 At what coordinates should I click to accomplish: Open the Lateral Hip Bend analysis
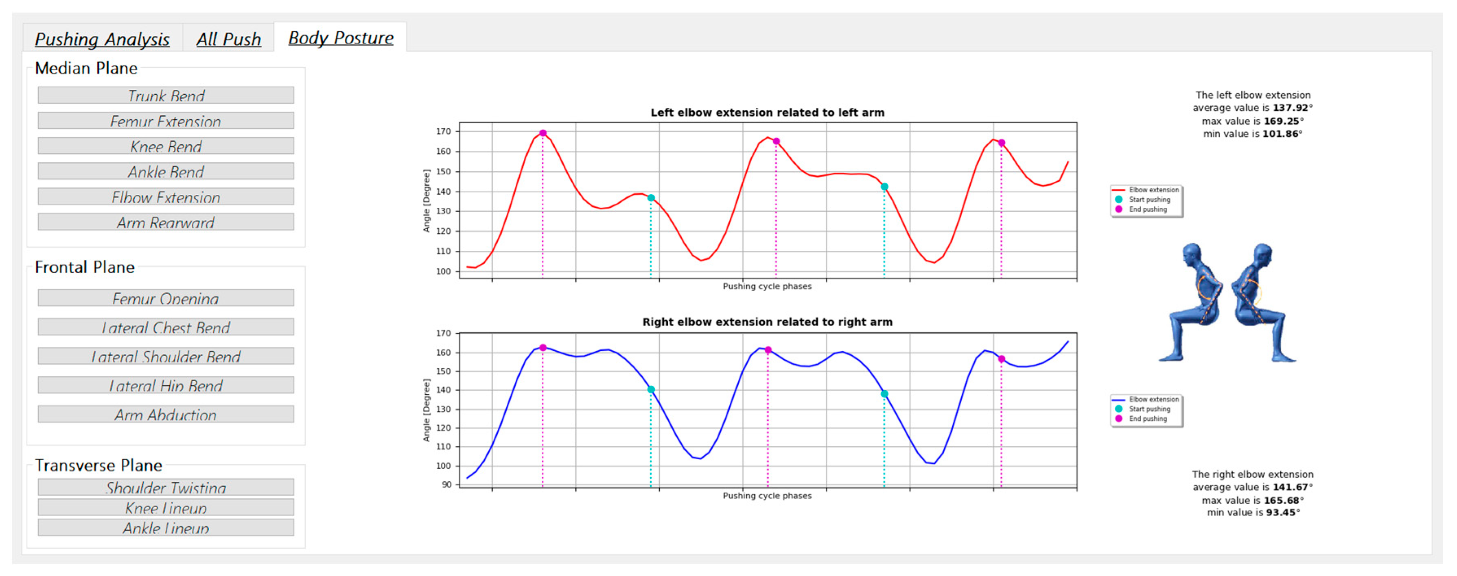pyautogui.click(x=166, y=385)
